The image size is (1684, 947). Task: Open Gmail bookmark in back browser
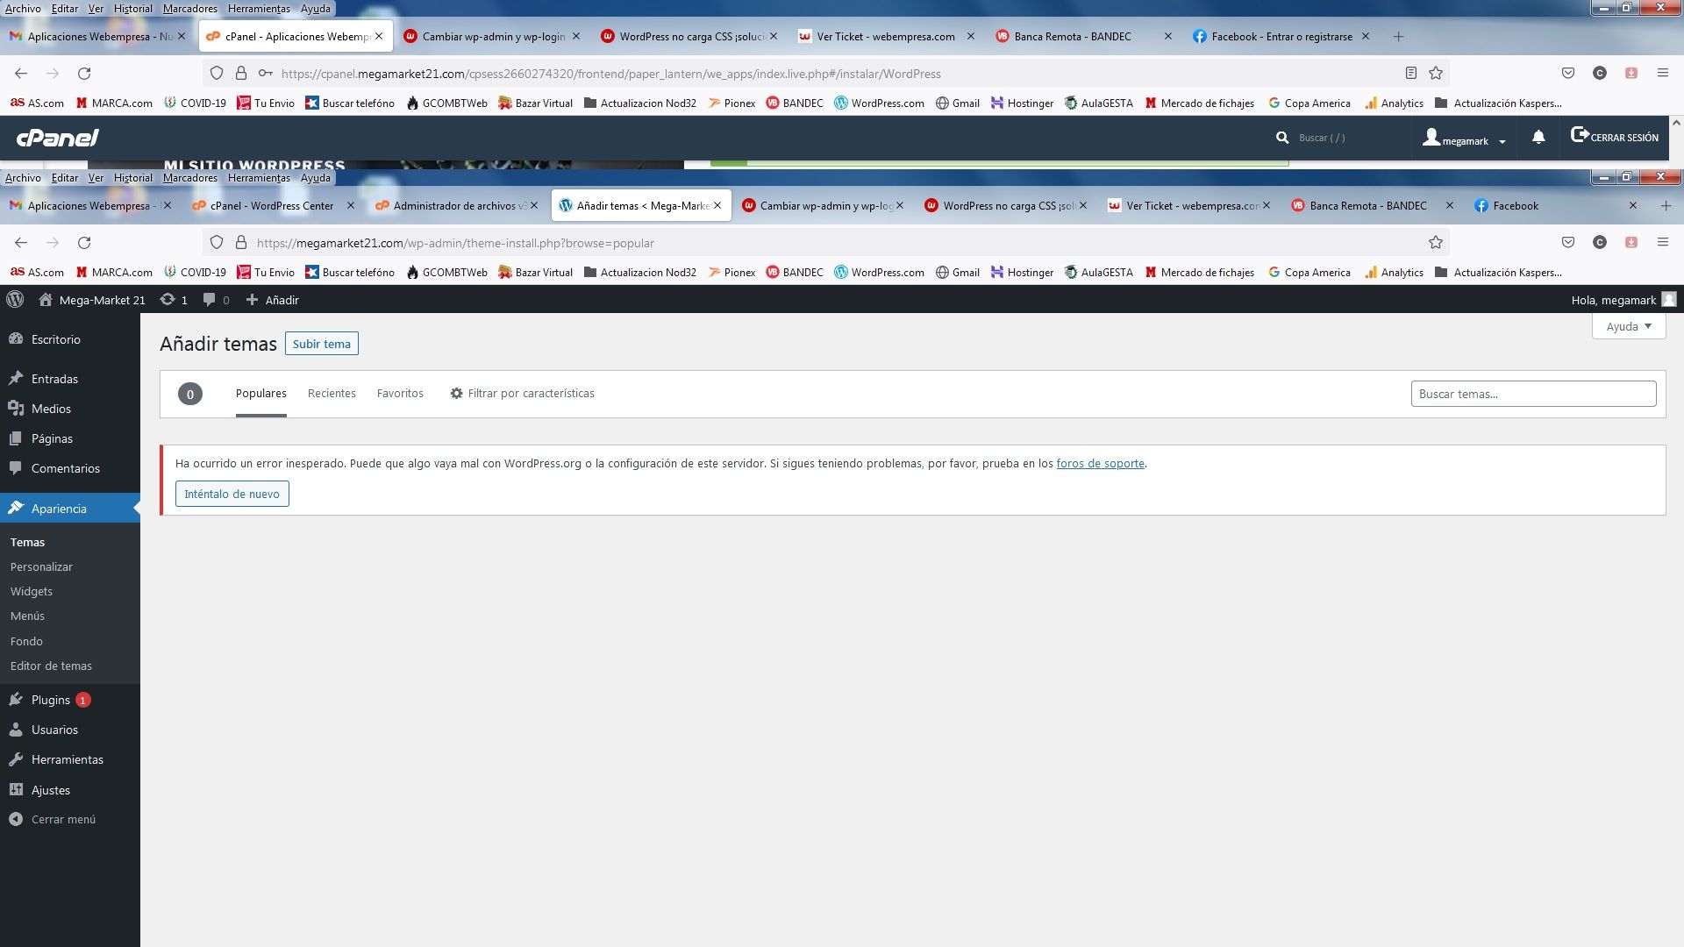coord(957,103)
